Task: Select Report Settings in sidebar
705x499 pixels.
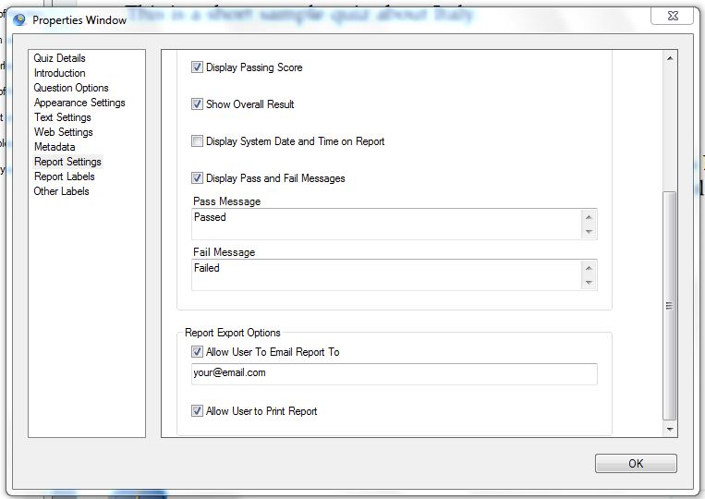Action: (67, 162)
